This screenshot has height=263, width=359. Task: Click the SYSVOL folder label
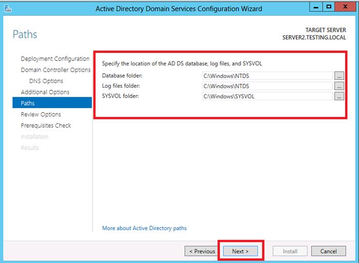(121, 96)
